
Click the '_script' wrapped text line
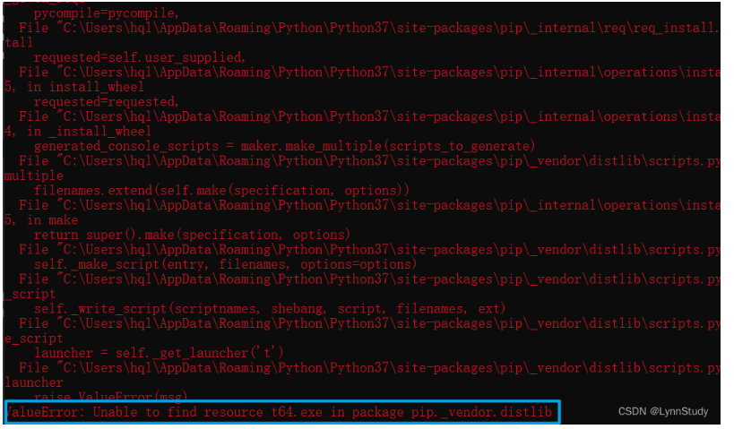pyautogui.click(x=30, y=294)
